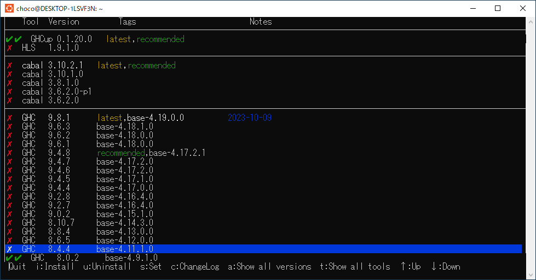Screen dimensions: 536x280
Task: Click the u:Uninstall shortcut label
Action: (107, 266)
